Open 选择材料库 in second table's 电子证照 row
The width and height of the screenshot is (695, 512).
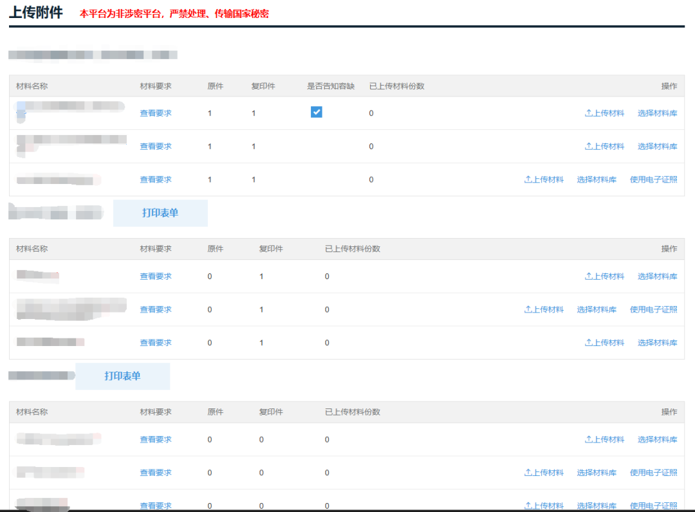tap(597, 309)
